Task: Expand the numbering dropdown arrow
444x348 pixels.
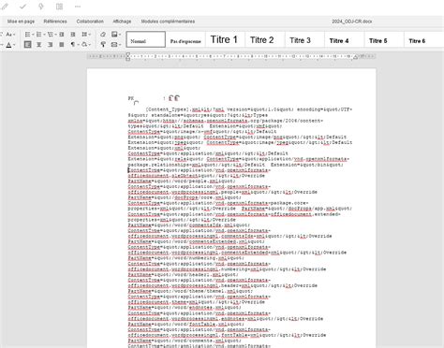Action: pos(44,35)
